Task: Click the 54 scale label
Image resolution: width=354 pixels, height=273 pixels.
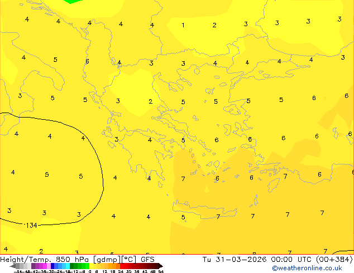Action: (x=161, y=271)
